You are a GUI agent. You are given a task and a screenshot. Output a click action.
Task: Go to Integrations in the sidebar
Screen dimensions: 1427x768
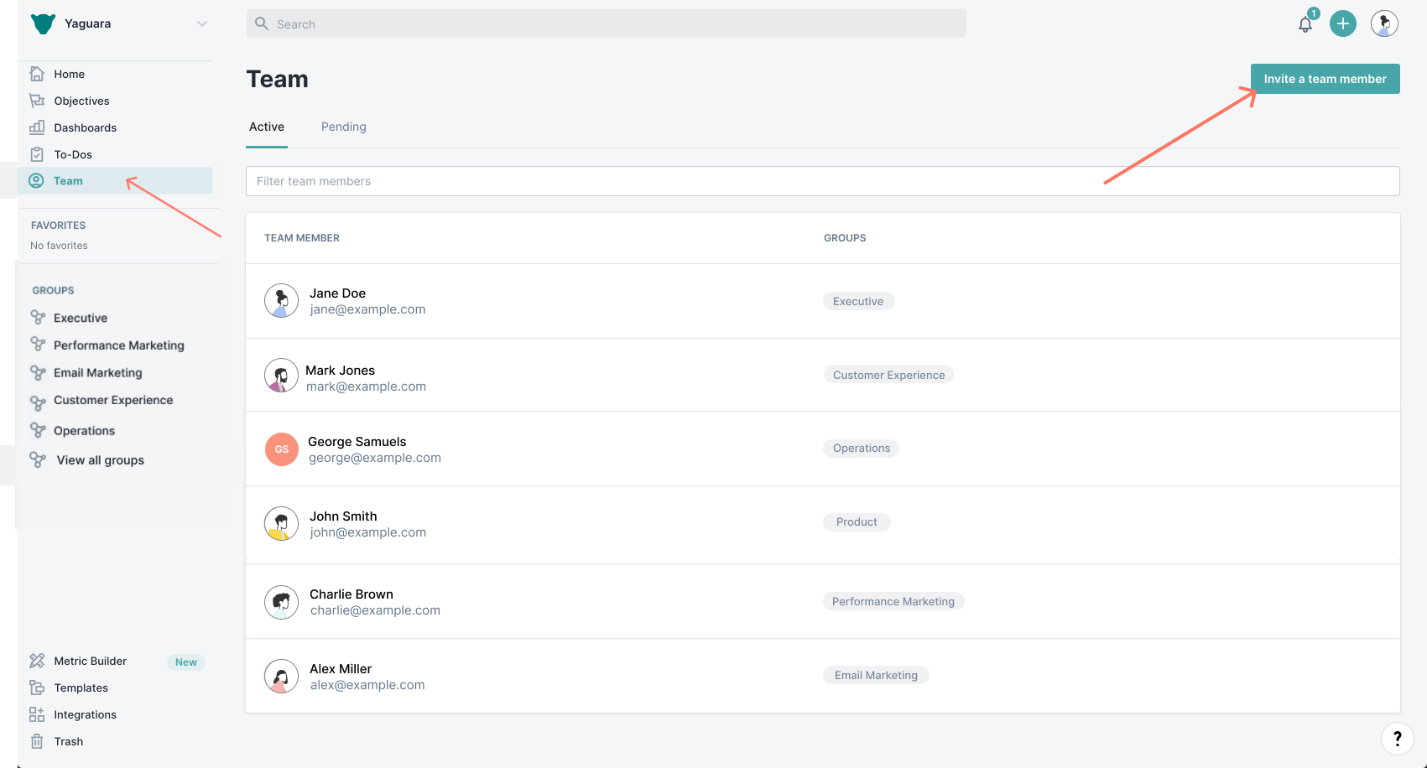pyautogui.click(x=85, y=714)
